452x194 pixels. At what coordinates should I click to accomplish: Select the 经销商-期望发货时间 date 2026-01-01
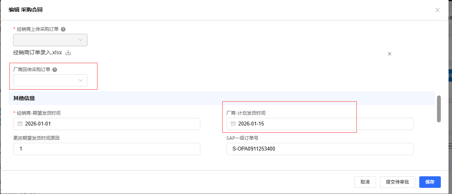(x=108, y=124)
